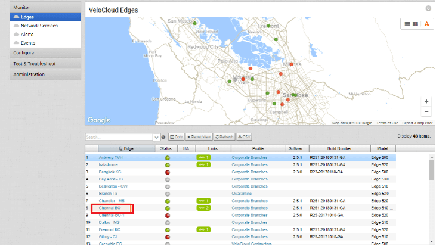Click the green status icon for Chennai BO
This screenshot has height=246, width=436.
(x=168, y=208)
